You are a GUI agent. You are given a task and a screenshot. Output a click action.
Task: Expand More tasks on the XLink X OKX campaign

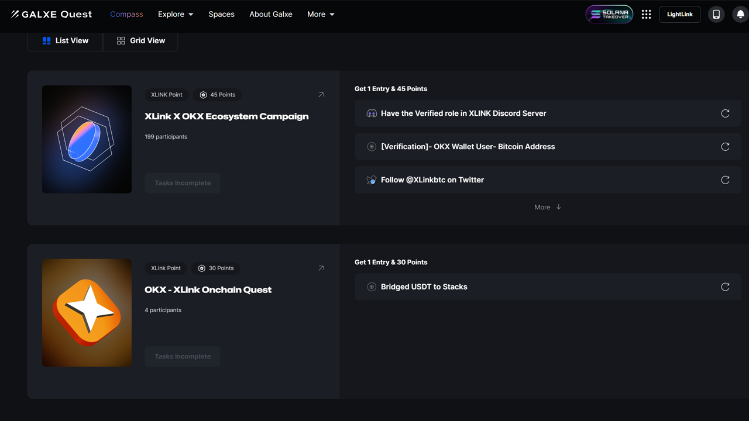pos(547,206)
